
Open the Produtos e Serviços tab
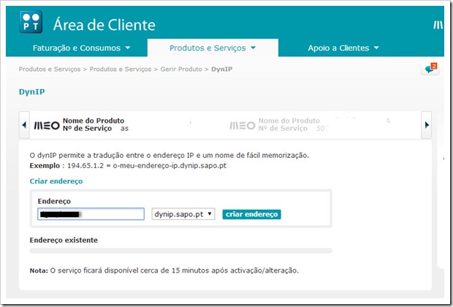[213, 48]
